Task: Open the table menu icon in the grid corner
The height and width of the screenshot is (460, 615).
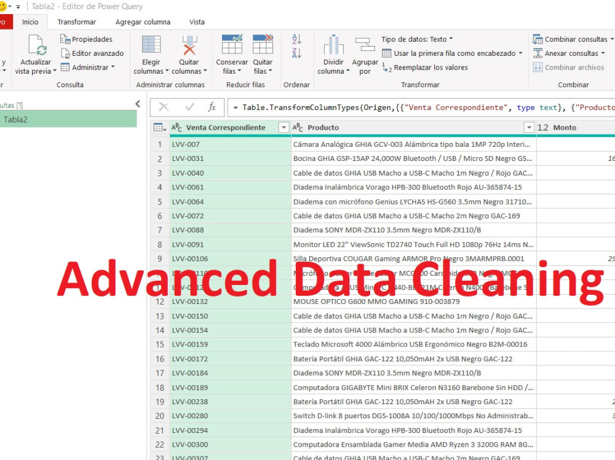Action: coord(160,127)
